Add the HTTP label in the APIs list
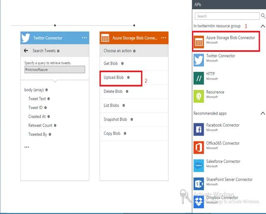Image resolution: width=266 pixels, height=214 pixels. (210, 74)
